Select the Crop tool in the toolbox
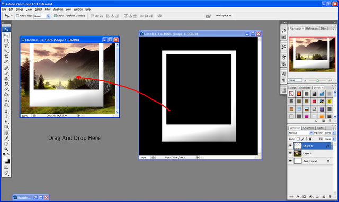This screenshot has width=339, height=202. point(6,57)
